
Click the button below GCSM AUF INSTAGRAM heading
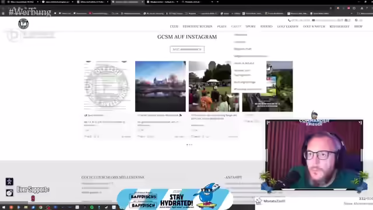187,49
